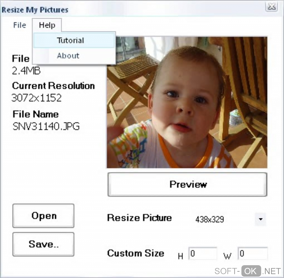Close the Resize My Pictures window
The image size is (284, 278).
click(x=271, y=7)
